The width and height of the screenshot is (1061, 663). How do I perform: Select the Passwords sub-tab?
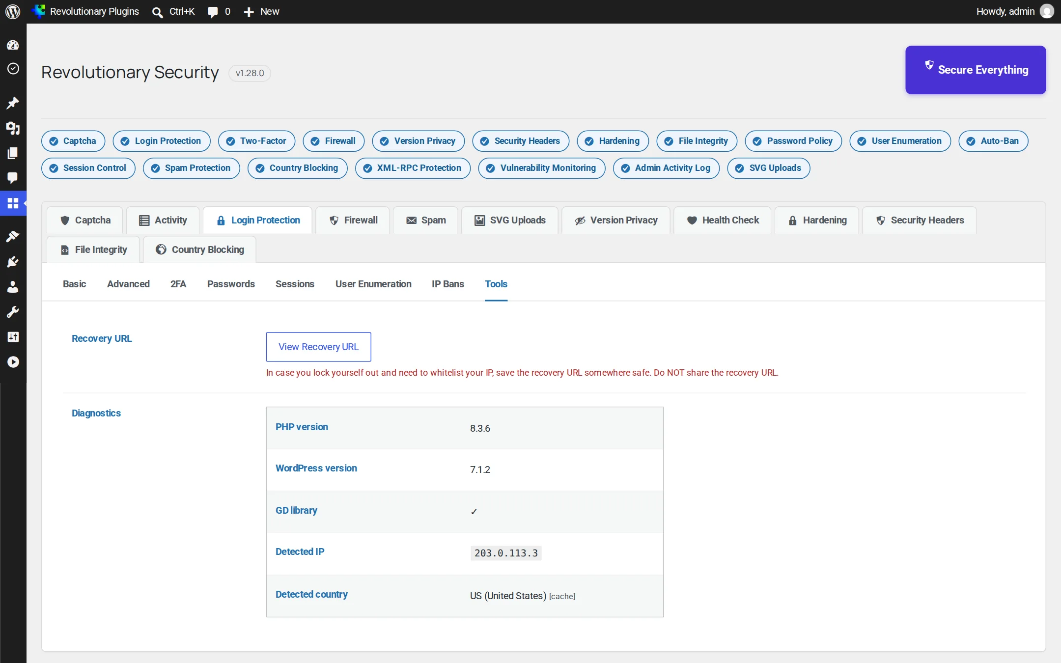[231, 284]
